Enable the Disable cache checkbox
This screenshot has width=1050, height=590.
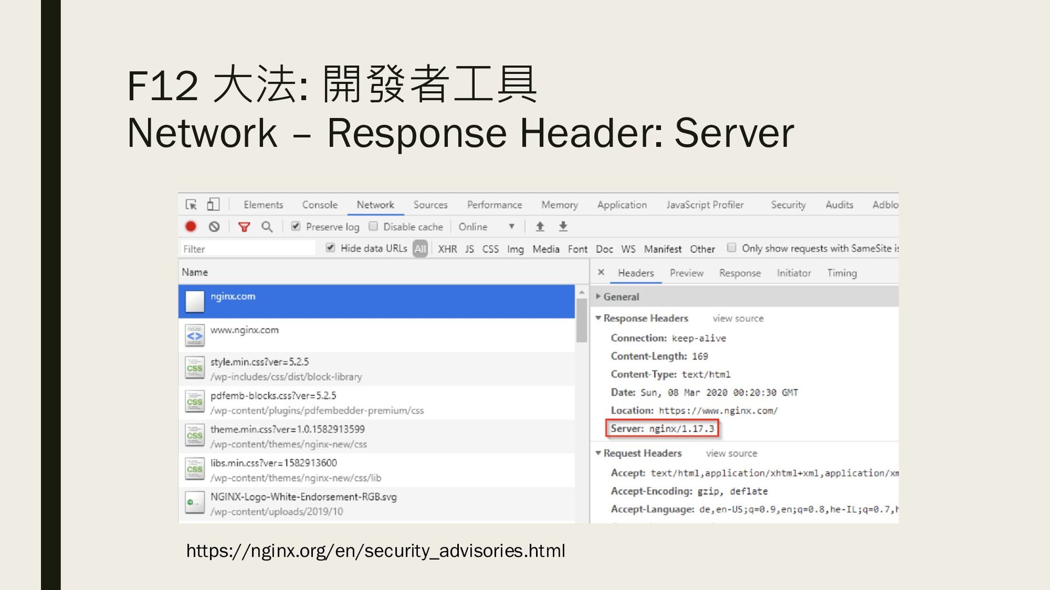[x=374, y=226]
